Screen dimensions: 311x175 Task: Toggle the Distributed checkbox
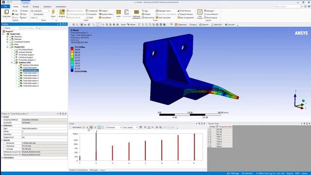click(x=32, y=14)
